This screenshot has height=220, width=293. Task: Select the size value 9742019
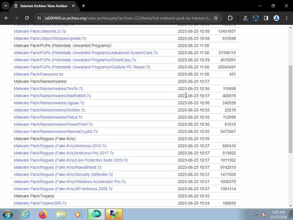click(x=228, y=167)
